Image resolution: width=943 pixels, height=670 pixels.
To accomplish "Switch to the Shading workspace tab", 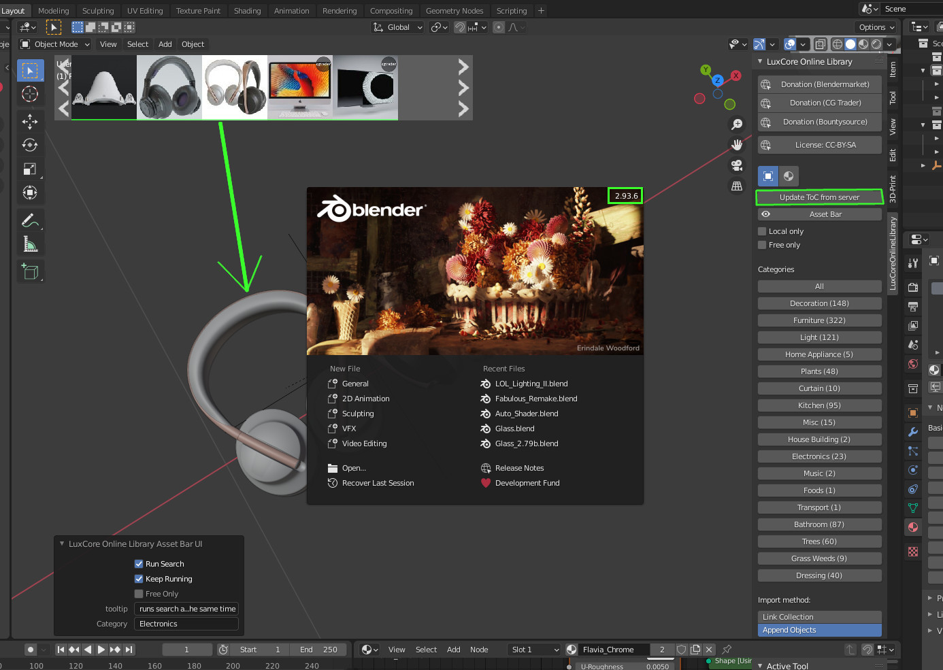I will pyautogui.click(x=247, y=11).
